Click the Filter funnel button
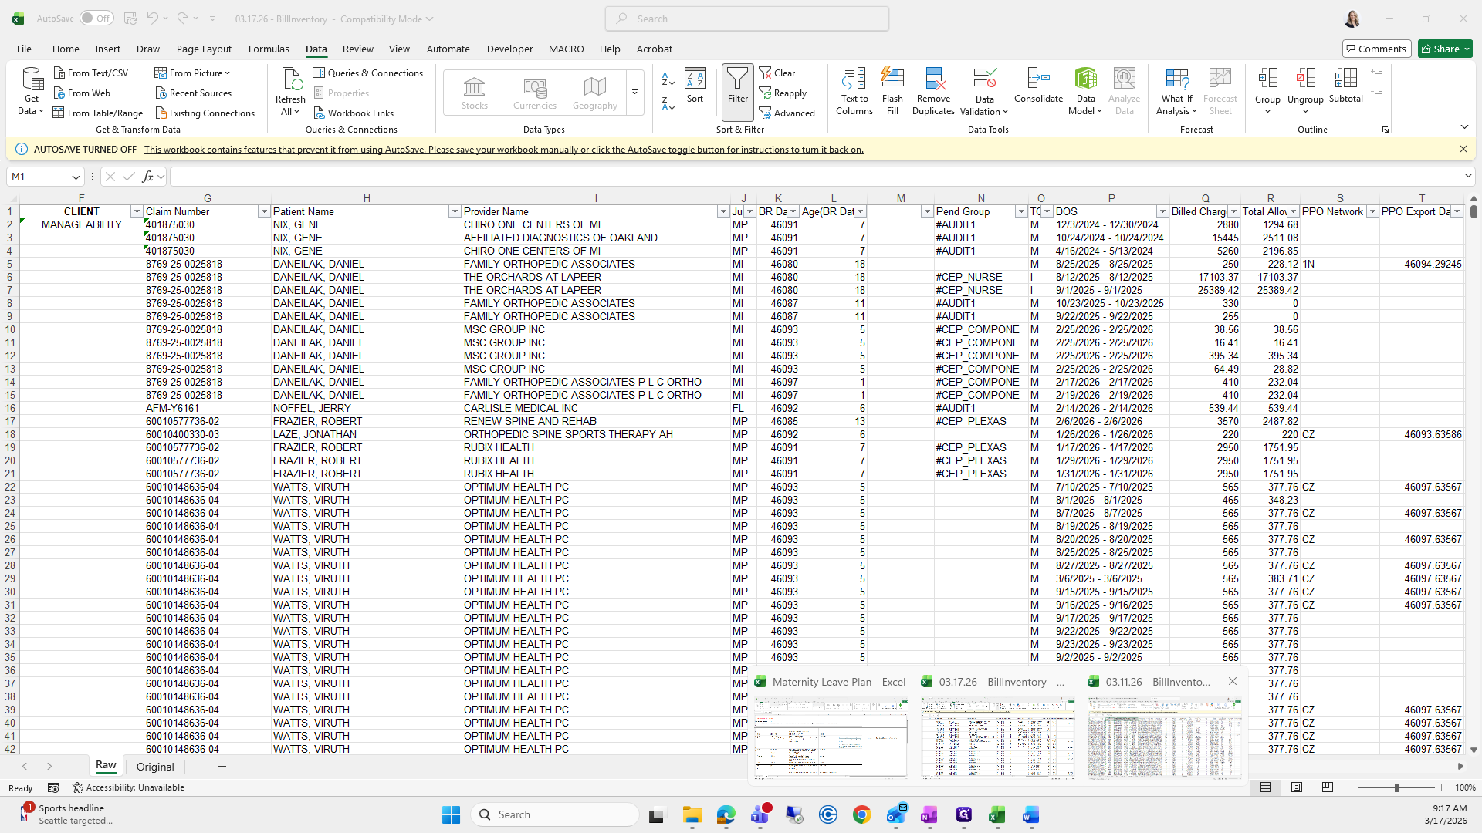This screenshot has height=833, width=1482. tap(737, 85)
